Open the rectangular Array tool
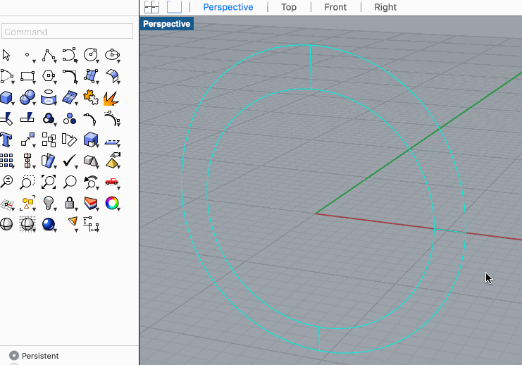The width and height of the screenshot is (522, 365). click(6, 161)
